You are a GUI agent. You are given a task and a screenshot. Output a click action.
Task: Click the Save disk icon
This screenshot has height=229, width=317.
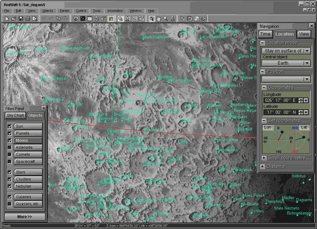pyautogui.click(x=21, y=18)
